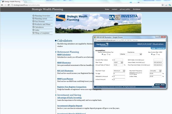172x114 pixels.
Task: Open the home menu item
Action: (107, 9)
